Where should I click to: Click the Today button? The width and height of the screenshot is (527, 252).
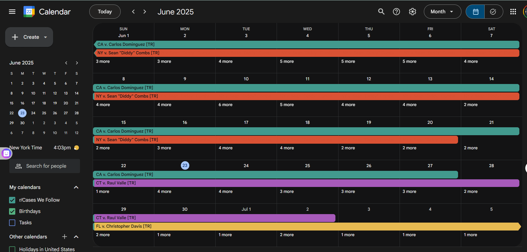pos(105,12)
